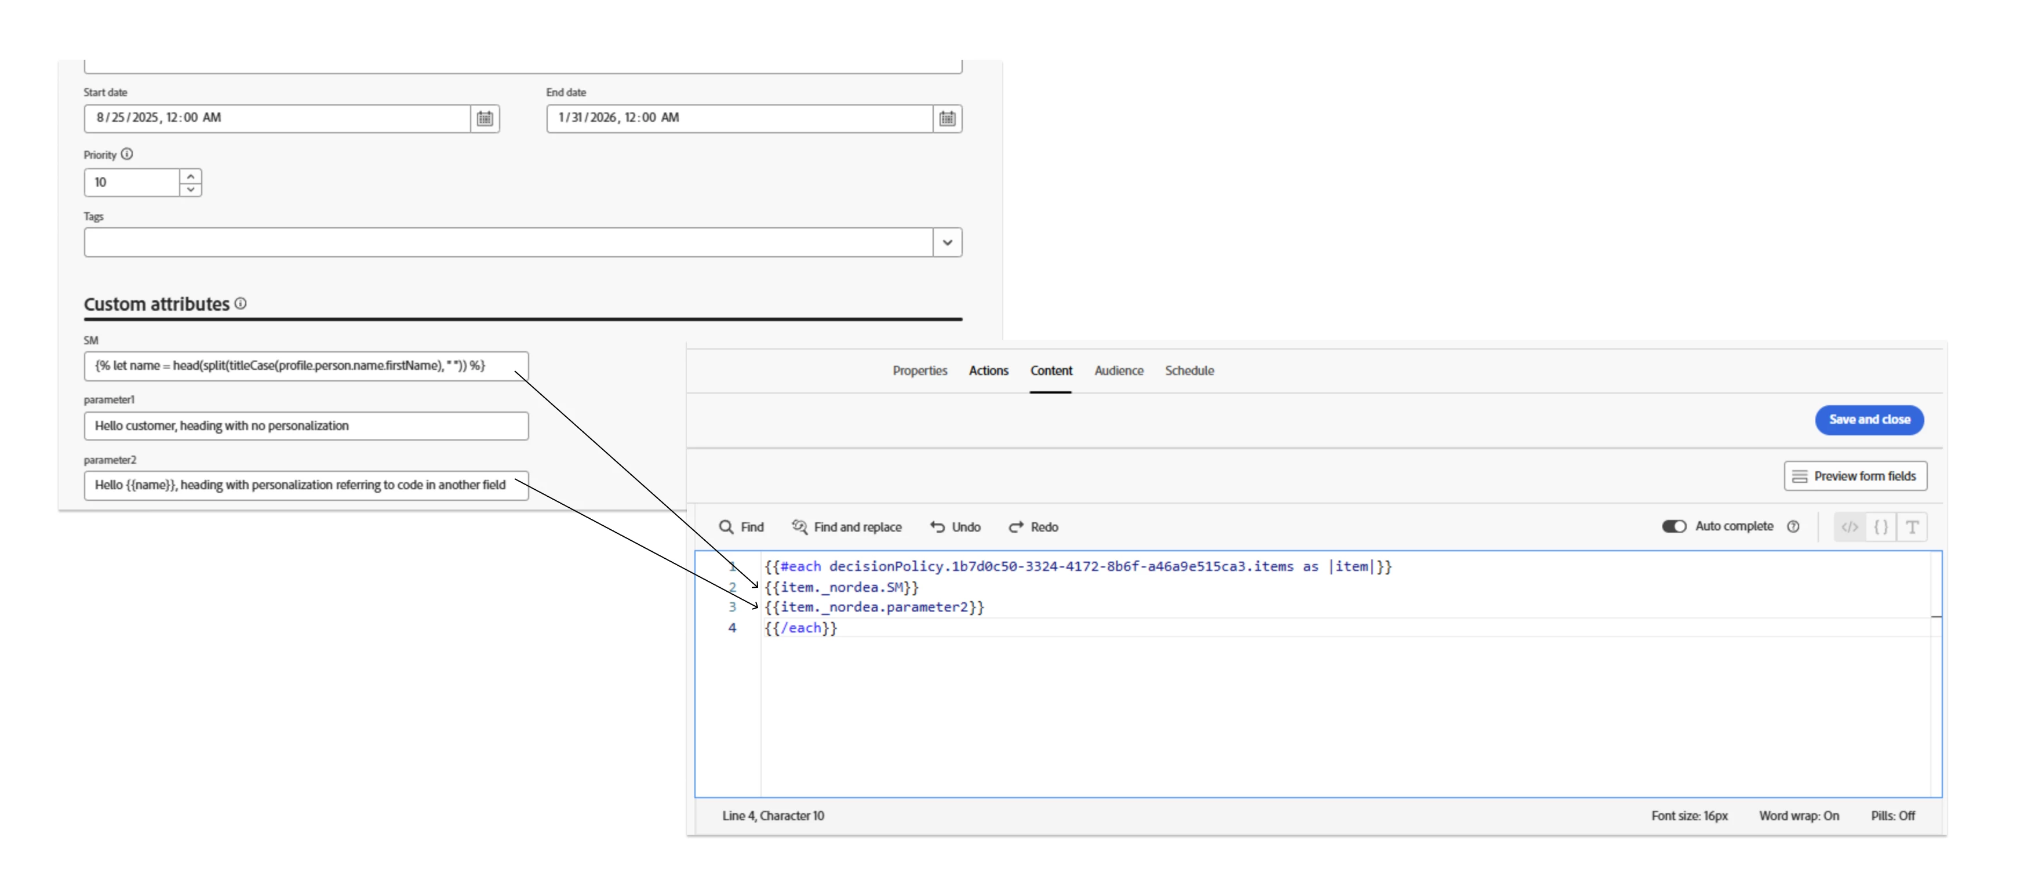The image size is (2031, 895).
Task: Redo the last edit
Action: tap(1033, 527)
